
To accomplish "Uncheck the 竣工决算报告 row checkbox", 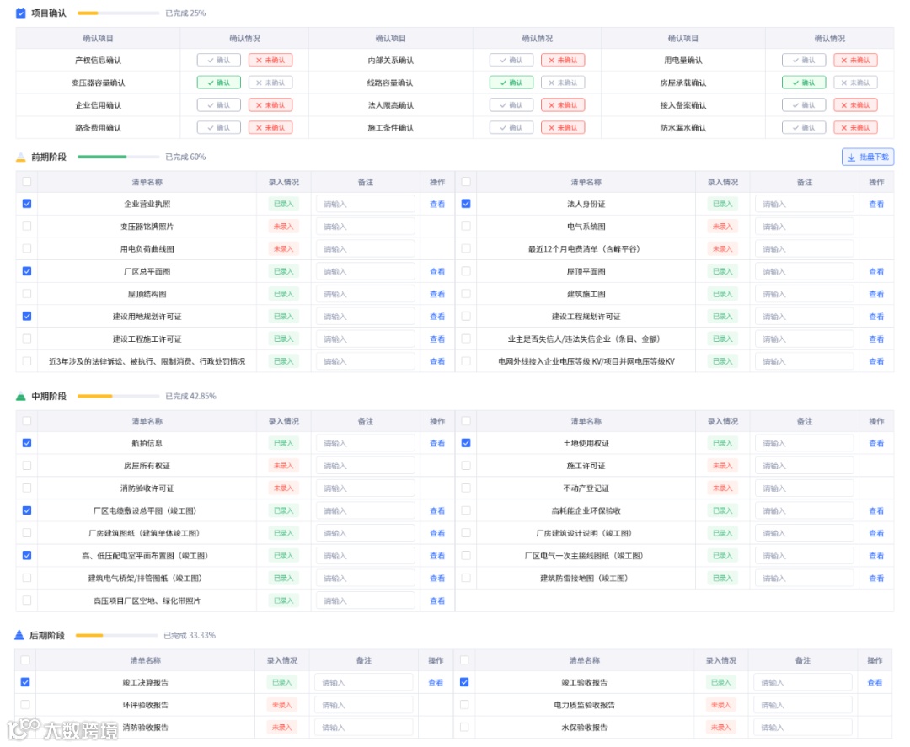I will coord(25,682).
